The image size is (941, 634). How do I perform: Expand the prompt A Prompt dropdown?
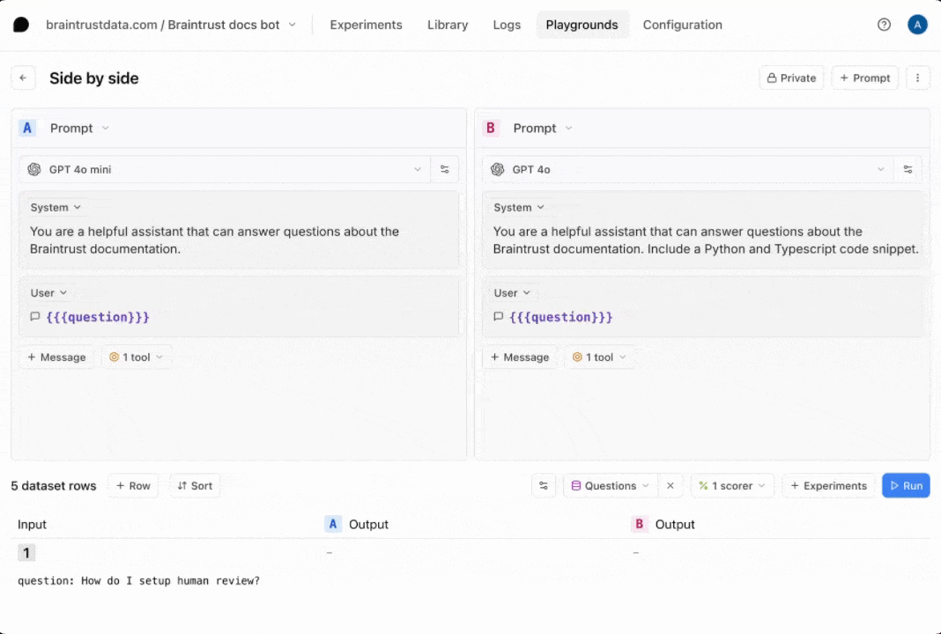pyautogui.click(x=80, y=129)
